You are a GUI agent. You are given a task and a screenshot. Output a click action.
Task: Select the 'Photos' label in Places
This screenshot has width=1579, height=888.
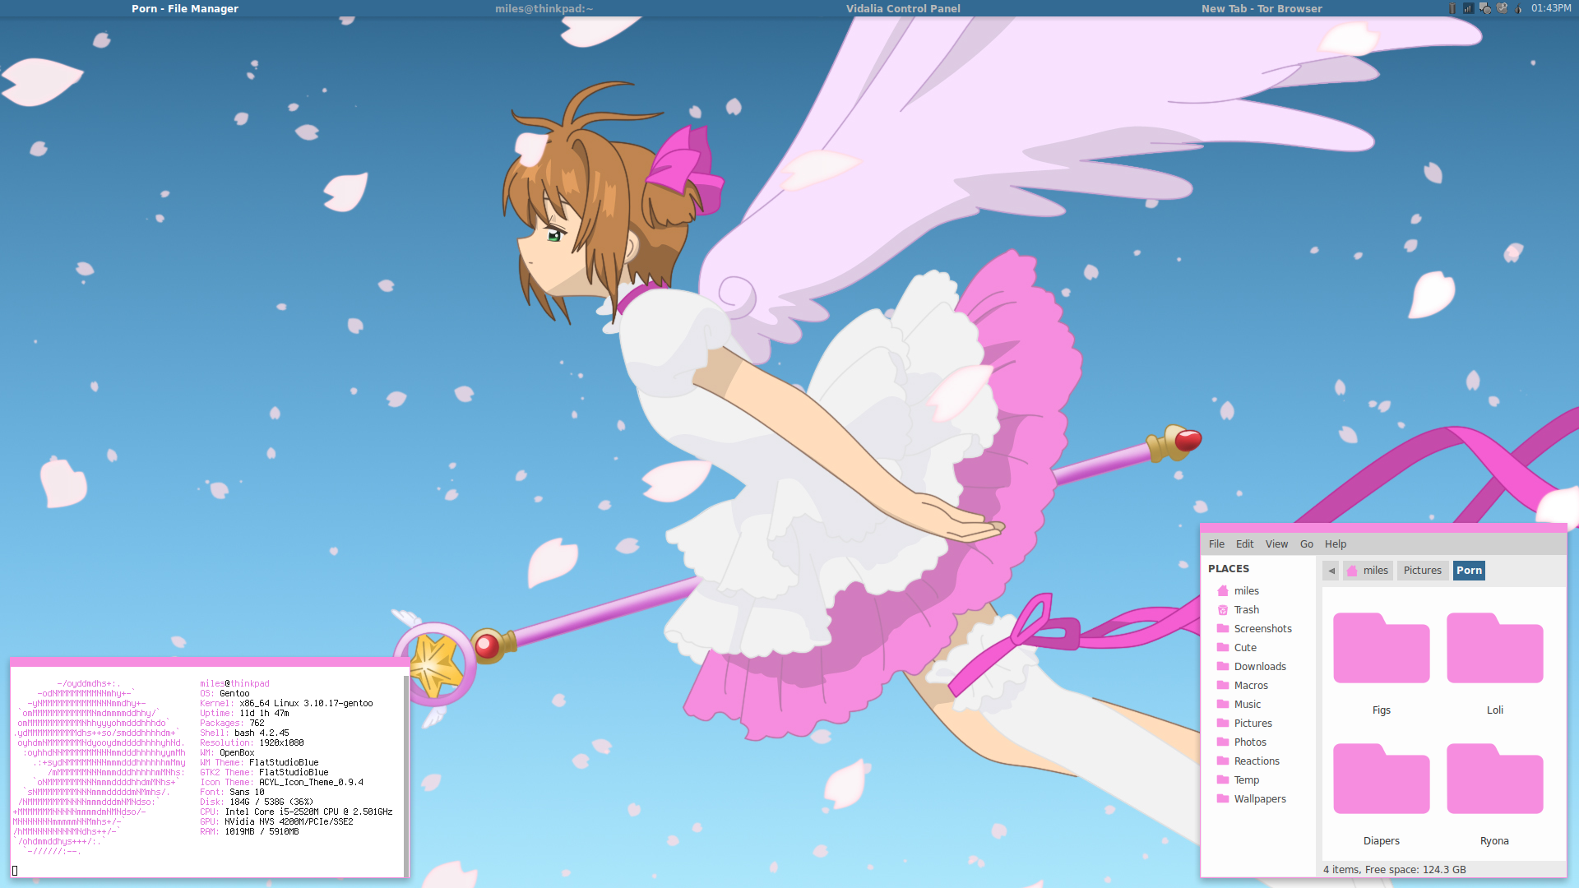[1250, 742]
